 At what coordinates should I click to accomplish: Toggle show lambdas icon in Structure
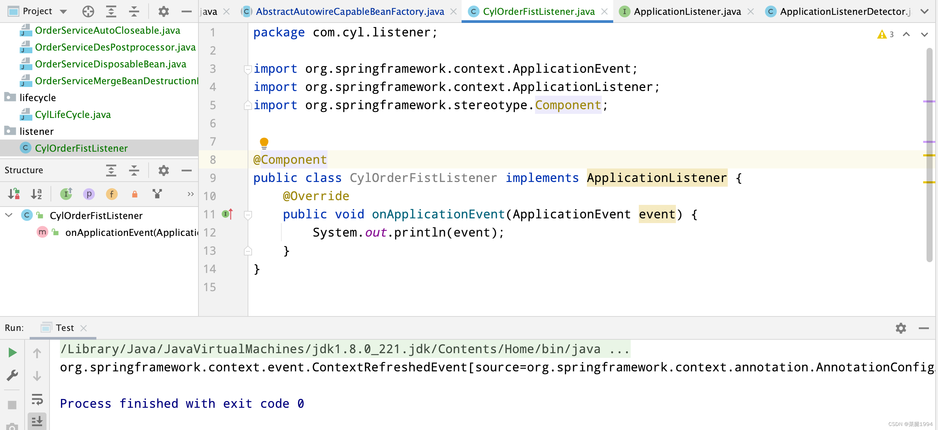click(x=157, y=194)
